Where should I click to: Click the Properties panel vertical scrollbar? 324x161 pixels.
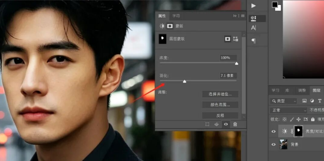pos(244,75)
